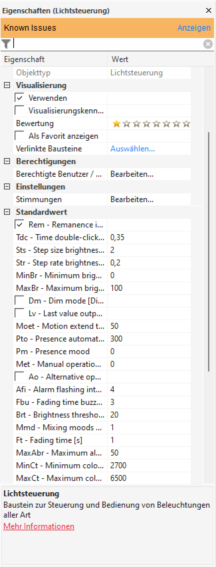Image resolution: width=216 pixels, height=567 pixels.
Task: Collapse the Einstellungen section
Action: point(7,187)
